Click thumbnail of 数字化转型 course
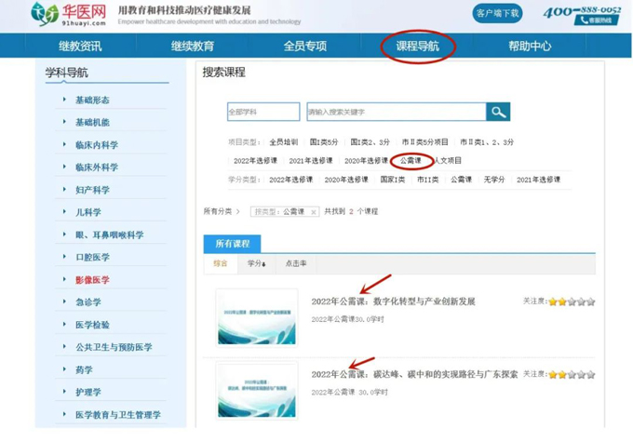Screen dimensions: 633x442 click(x=257, y=317)
